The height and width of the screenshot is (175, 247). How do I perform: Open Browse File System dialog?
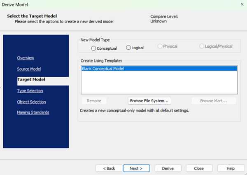pos(149,101)
